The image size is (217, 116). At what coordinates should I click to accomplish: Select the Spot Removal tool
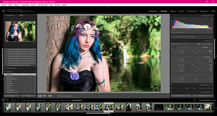pyautogui.click(x=177, y=37)
